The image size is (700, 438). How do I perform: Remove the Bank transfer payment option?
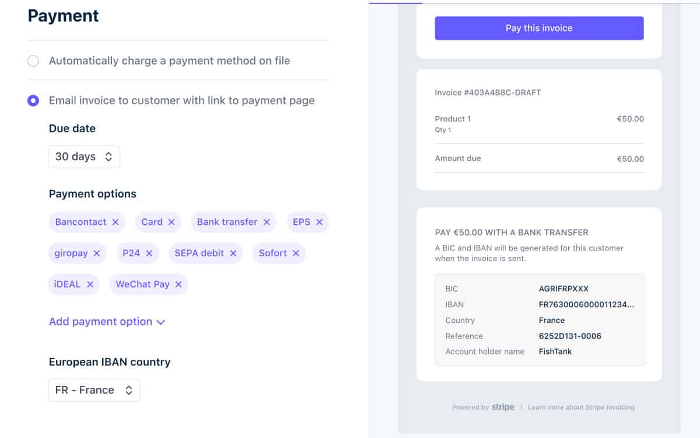[x=267, y=222]
